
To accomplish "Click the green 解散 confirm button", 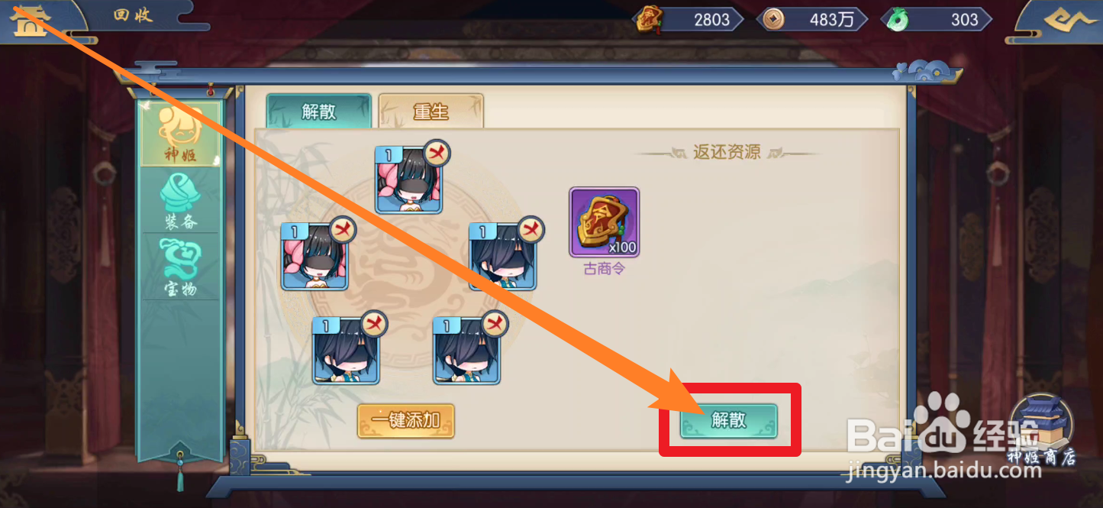I will point(729,421).
